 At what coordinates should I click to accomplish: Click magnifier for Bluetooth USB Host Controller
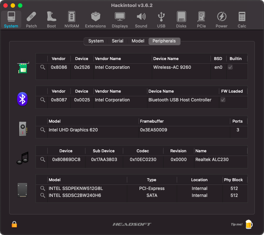(x=43, y=100)
